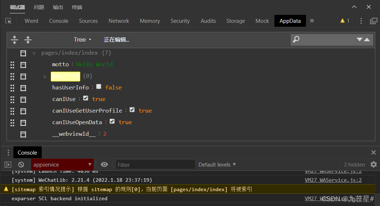This screenshot has width=380, height=206.
Task: Switch to Console tab in top bar
Action: click(59, 21)
